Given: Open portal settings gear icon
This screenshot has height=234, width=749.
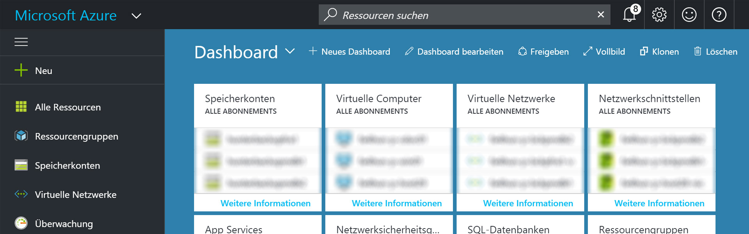Looking at the screenshot, I should click(659, 15).
